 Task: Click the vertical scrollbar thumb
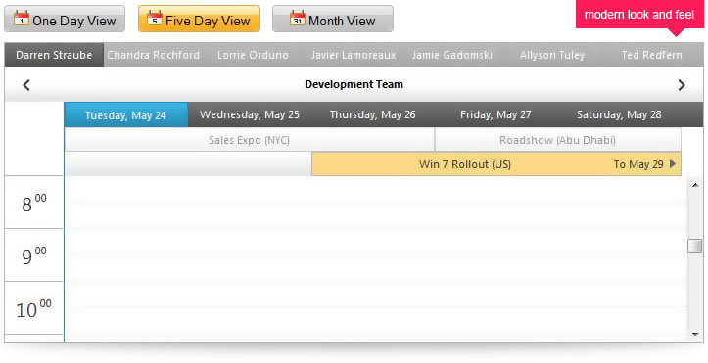[695, 247]
